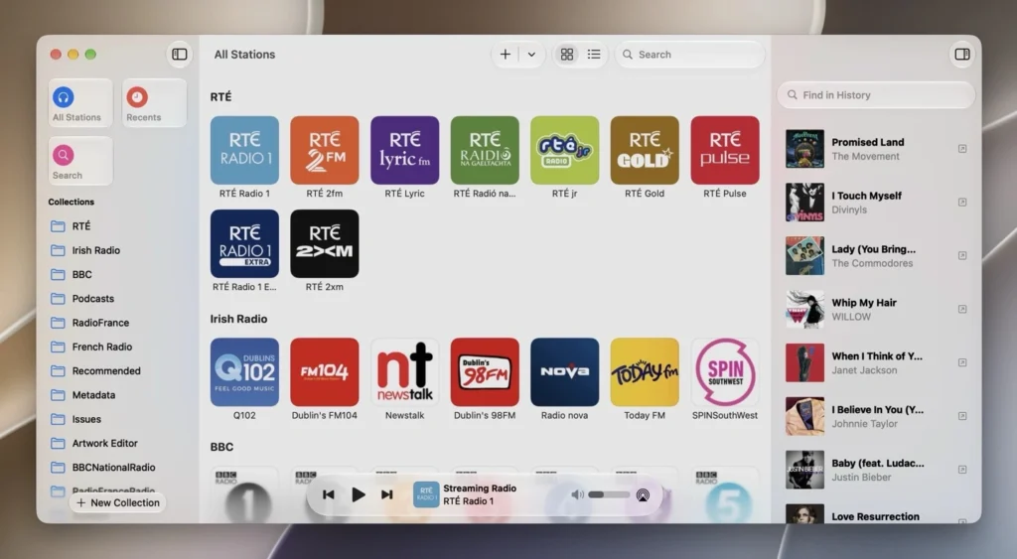Open link icon beside Promised Land
The height and width of the screenshot is (559, 1017).
[x=962, y=149]
